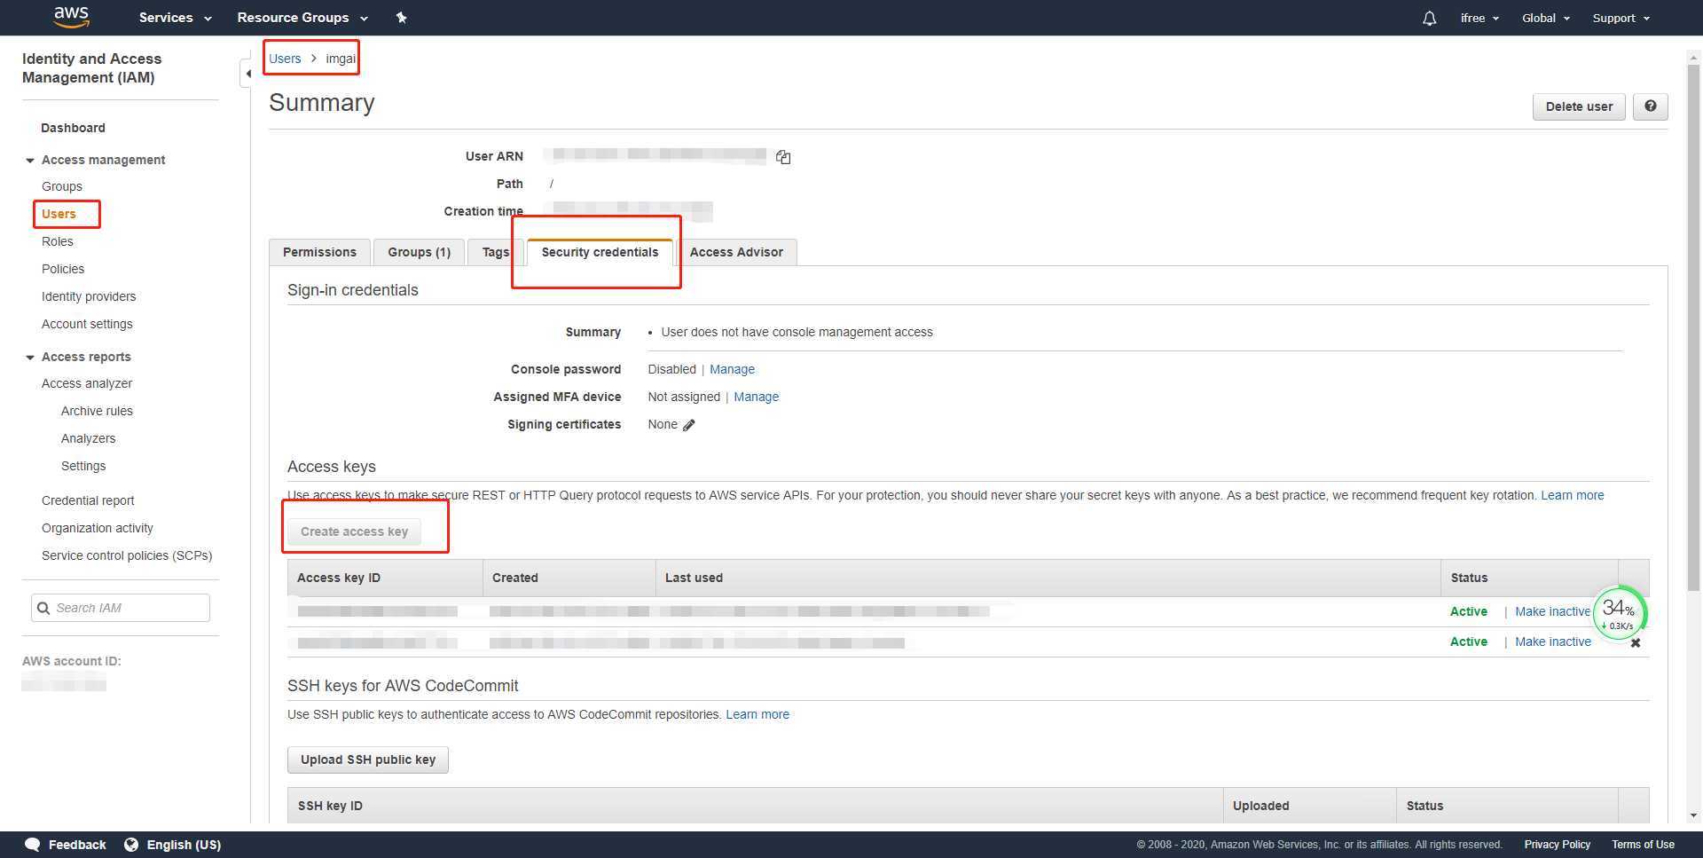
Task: Open Users in the sidebar
Action: (59, 214)
